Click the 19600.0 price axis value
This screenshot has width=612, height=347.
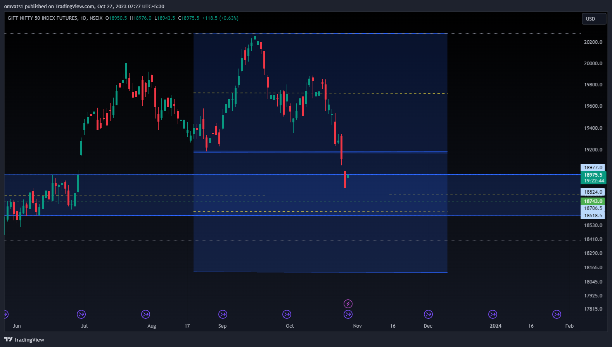[593, 106]
